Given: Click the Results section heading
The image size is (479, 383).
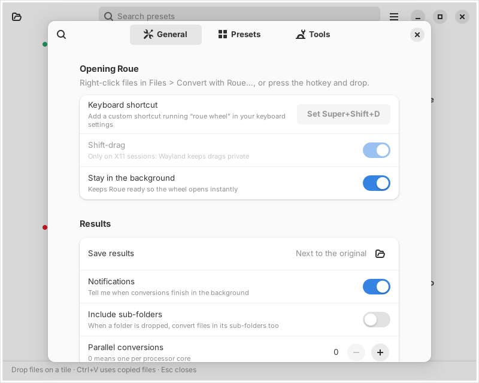Looking at the screenshot, I should (x=95, y=224).
